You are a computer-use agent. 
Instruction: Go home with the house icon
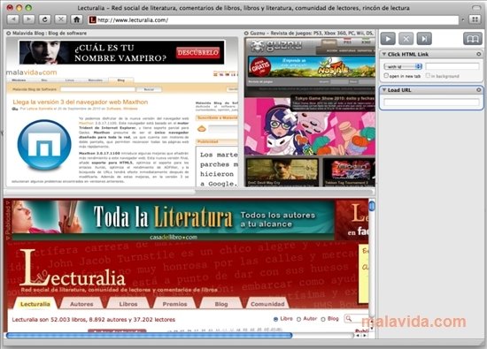(x=77, y=19)
